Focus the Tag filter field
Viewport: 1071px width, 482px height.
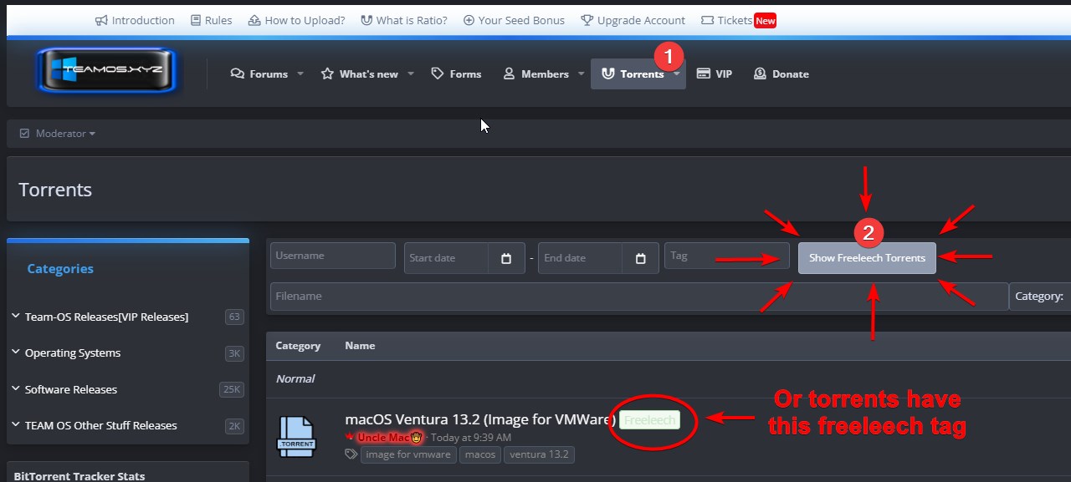click(726, 256)
